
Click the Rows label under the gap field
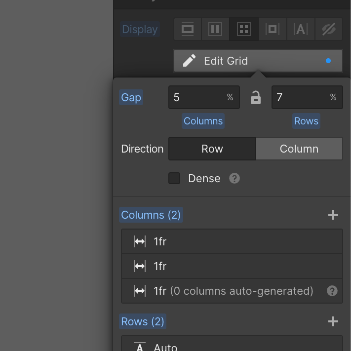[x=306, y=121]
